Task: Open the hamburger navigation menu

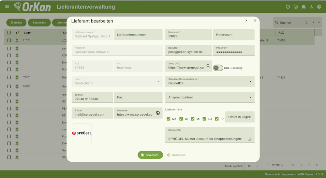Action: point(7,7)
